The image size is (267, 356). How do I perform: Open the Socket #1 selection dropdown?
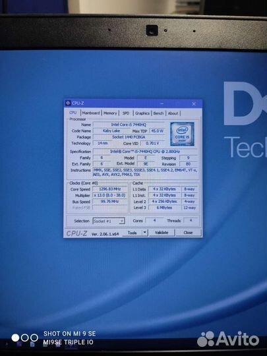(x=109, y=221)
